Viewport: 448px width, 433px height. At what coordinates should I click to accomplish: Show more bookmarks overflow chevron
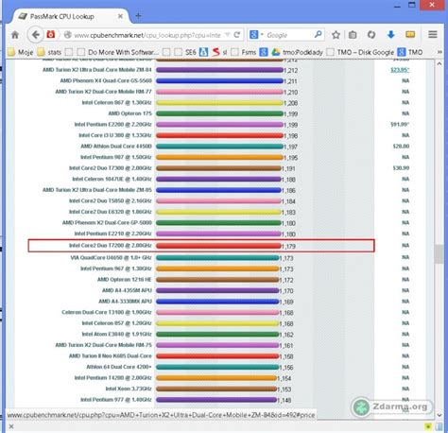tap(439, 52)
